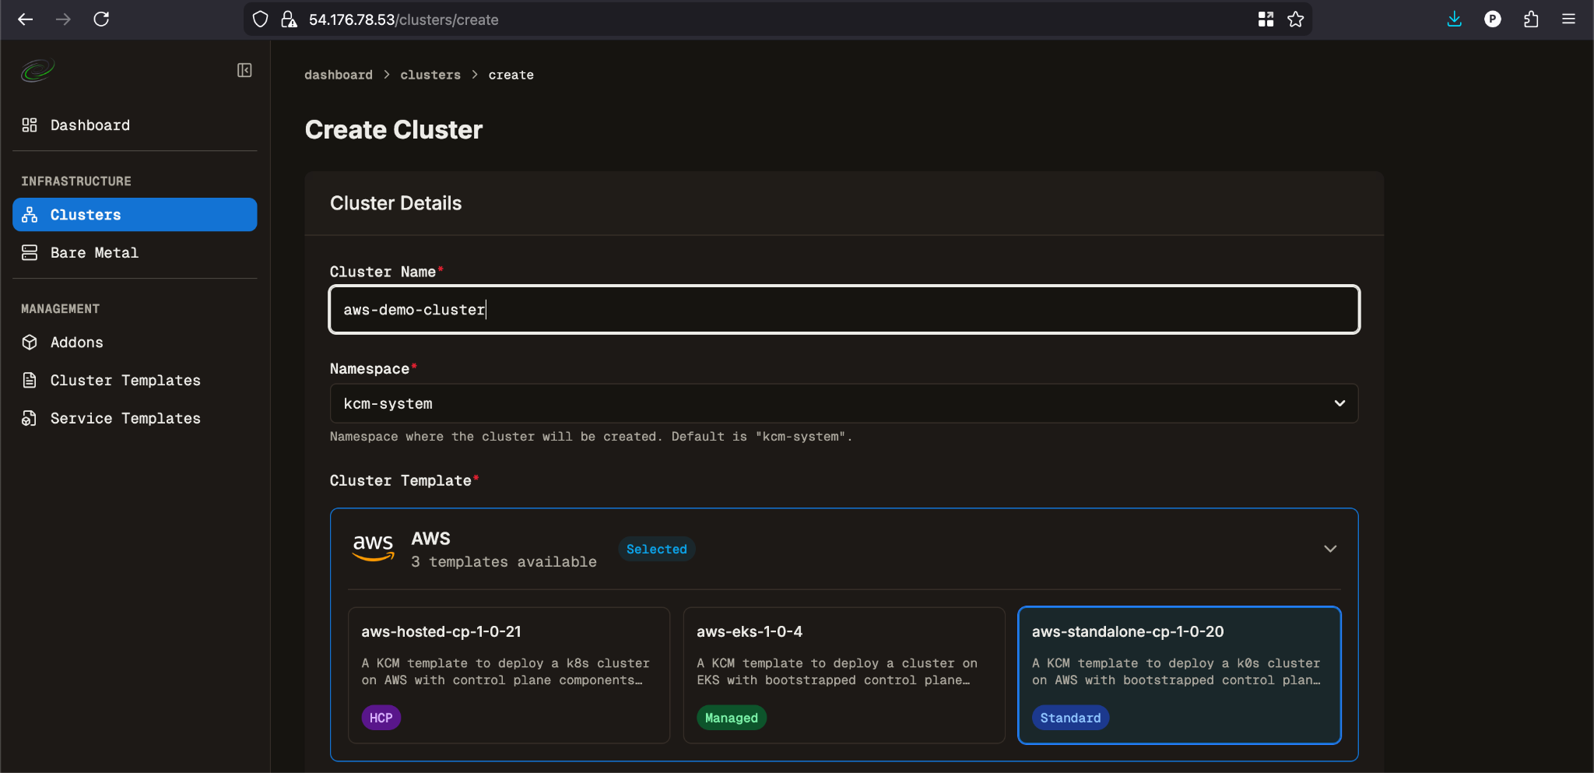
Task: Collapse the sidebar panel icon
Action: 244,71
